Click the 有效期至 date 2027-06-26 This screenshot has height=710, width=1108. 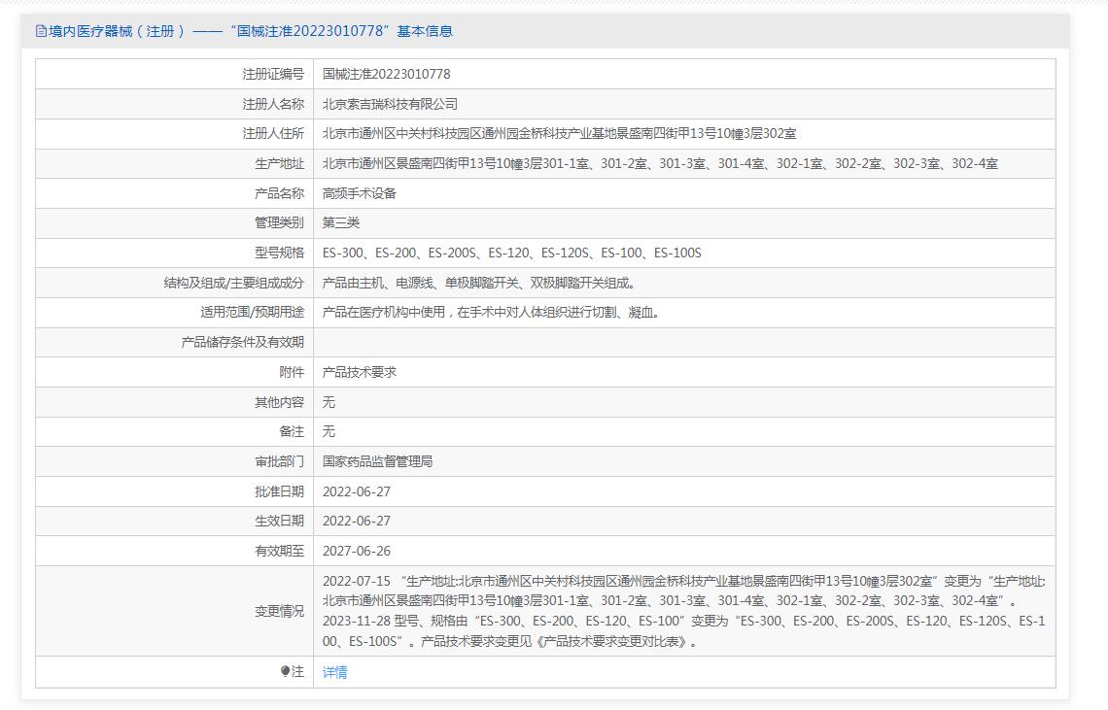coord(357,551)
